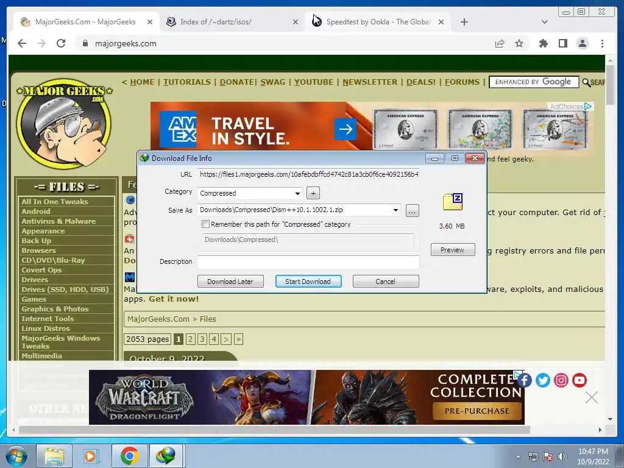The height and width of the screenshot is (468, 624).
Task: Open Internet Download Manager taskbar icon
Action: pos(165,456)
